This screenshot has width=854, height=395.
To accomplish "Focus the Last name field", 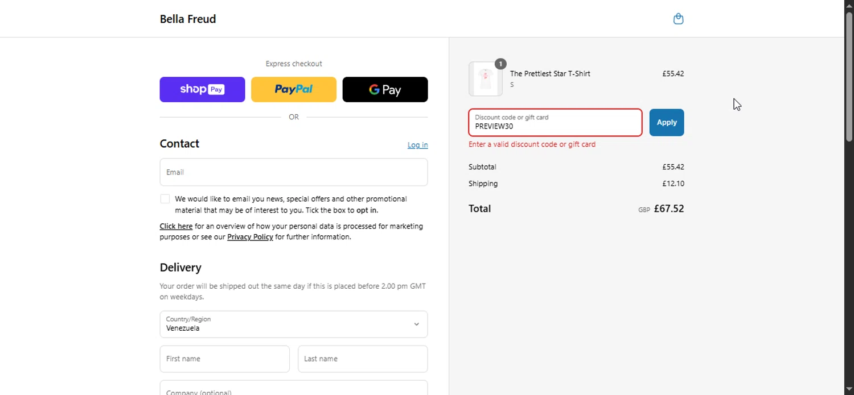I will [363, 359].
